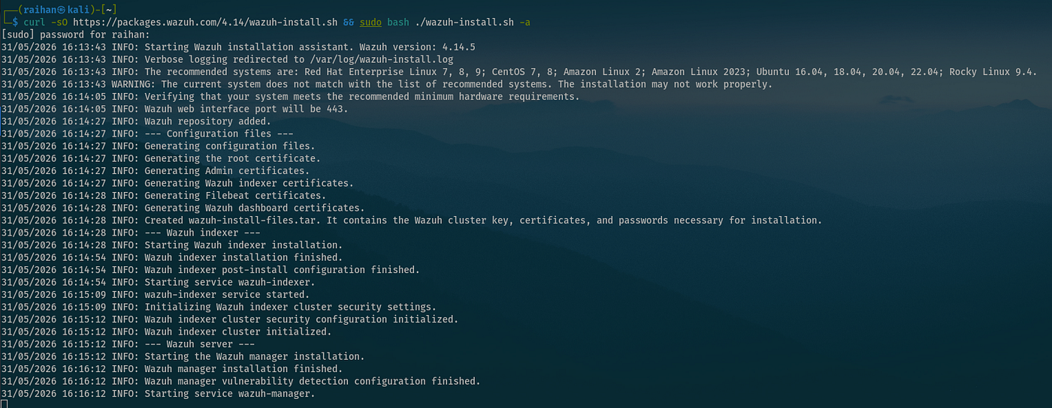1052x408 pixels.
Task: Click the 'curl' command word
Action: point(34,22)
